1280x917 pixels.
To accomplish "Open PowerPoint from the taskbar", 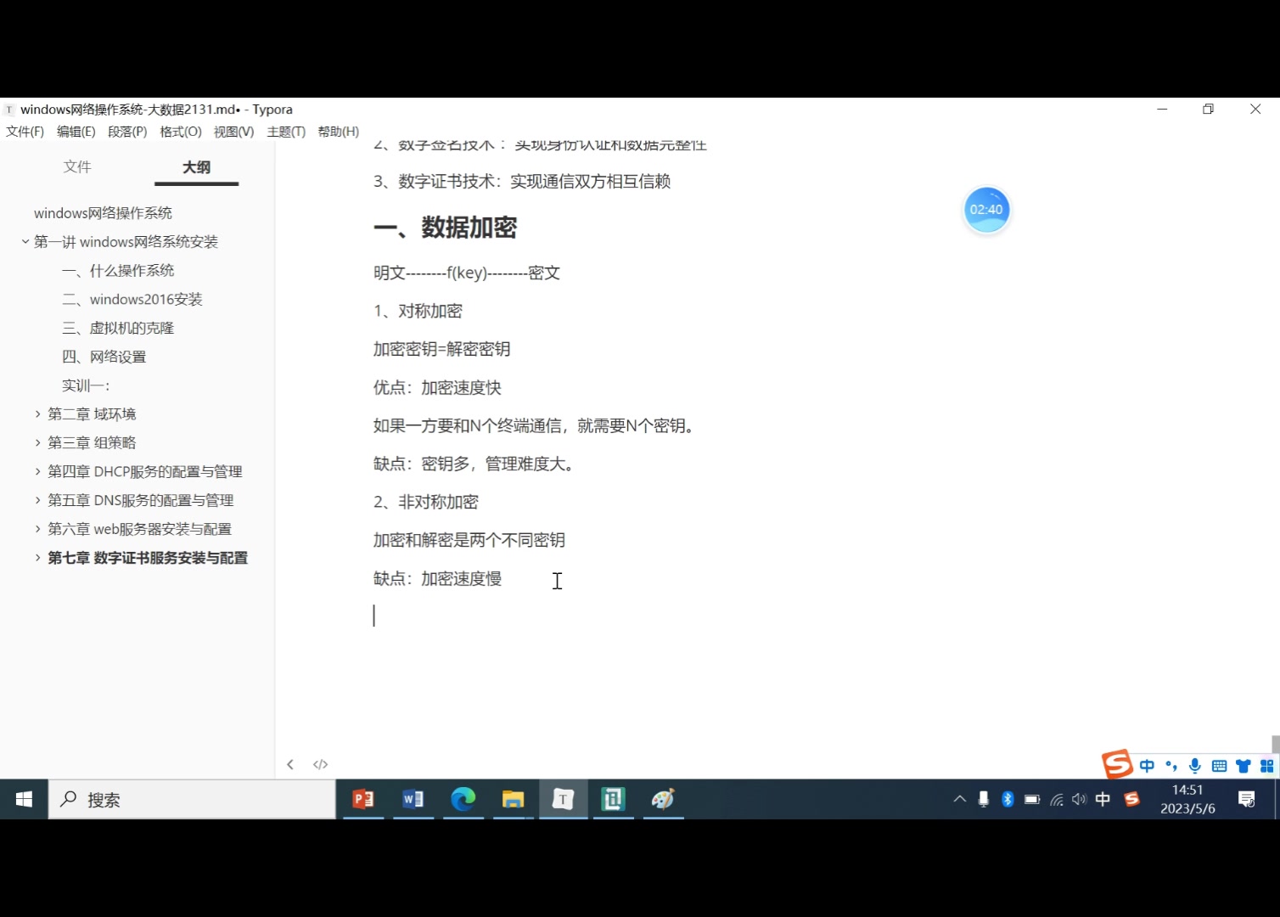I will click(363, 799).
